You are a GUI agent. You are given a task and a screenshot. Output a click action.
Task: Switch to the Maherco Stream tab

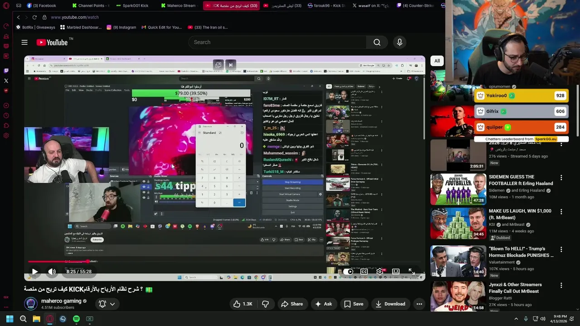(x=179, y=5)
